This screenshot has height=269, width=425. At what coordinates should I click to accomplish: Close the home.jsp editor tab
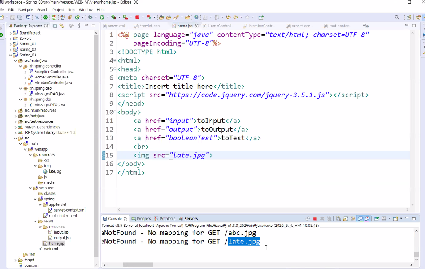(197, 26)
